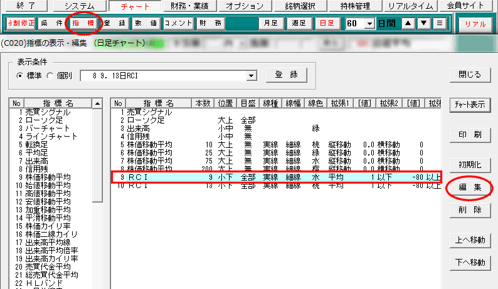Image resolution: width=498 pixels, height=289 pixels.
Task: Click the down arrow period button
Action: point(423,23)
